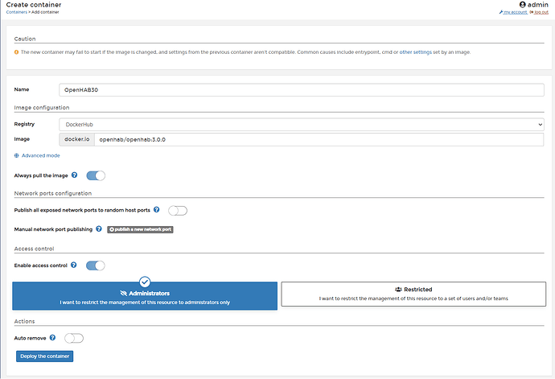Toggle the Auto remove switch
The height and width of the screenshot is (379, 555).
pos(74,338)
